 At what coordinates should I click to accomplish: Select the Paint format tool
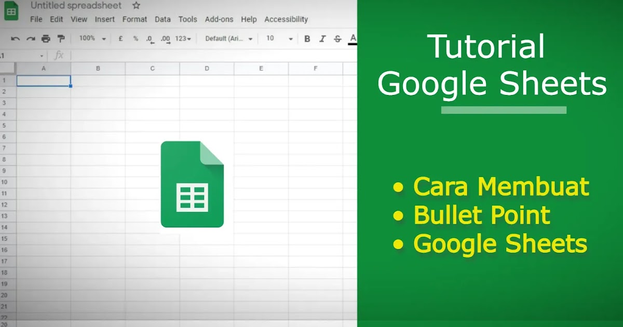coord(61,39)
